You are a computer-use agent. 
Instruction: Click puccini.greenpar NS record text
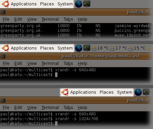pyautogui.click(x=133, y=31)
